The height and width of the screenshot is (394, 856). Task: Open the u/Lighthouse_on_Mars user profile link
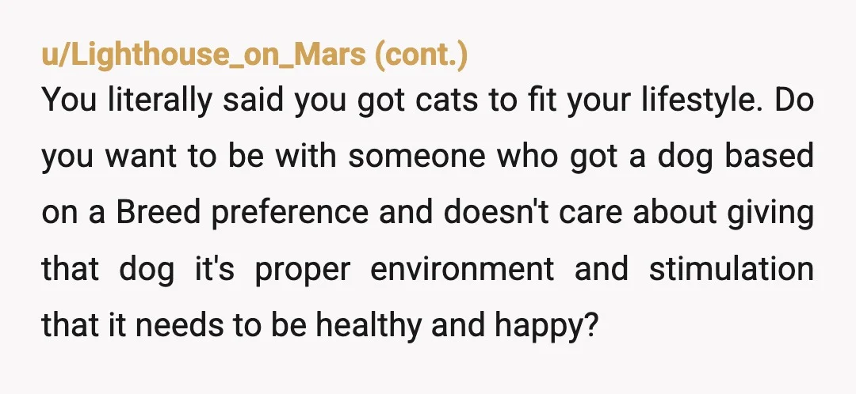(204, 55)
